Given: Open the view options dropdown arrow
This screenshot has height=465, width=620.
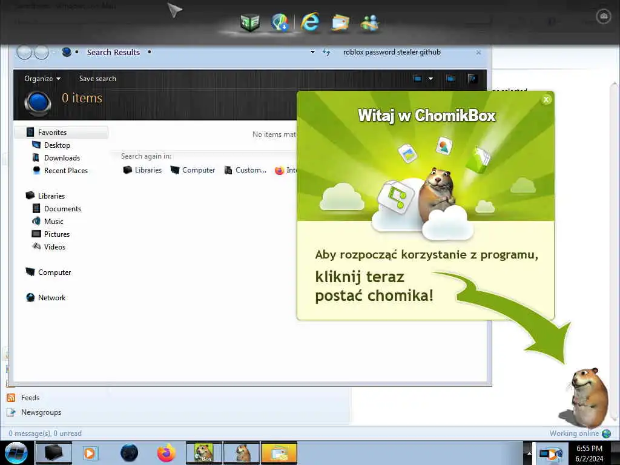Looking at the screenshot, I should [430, 78].
